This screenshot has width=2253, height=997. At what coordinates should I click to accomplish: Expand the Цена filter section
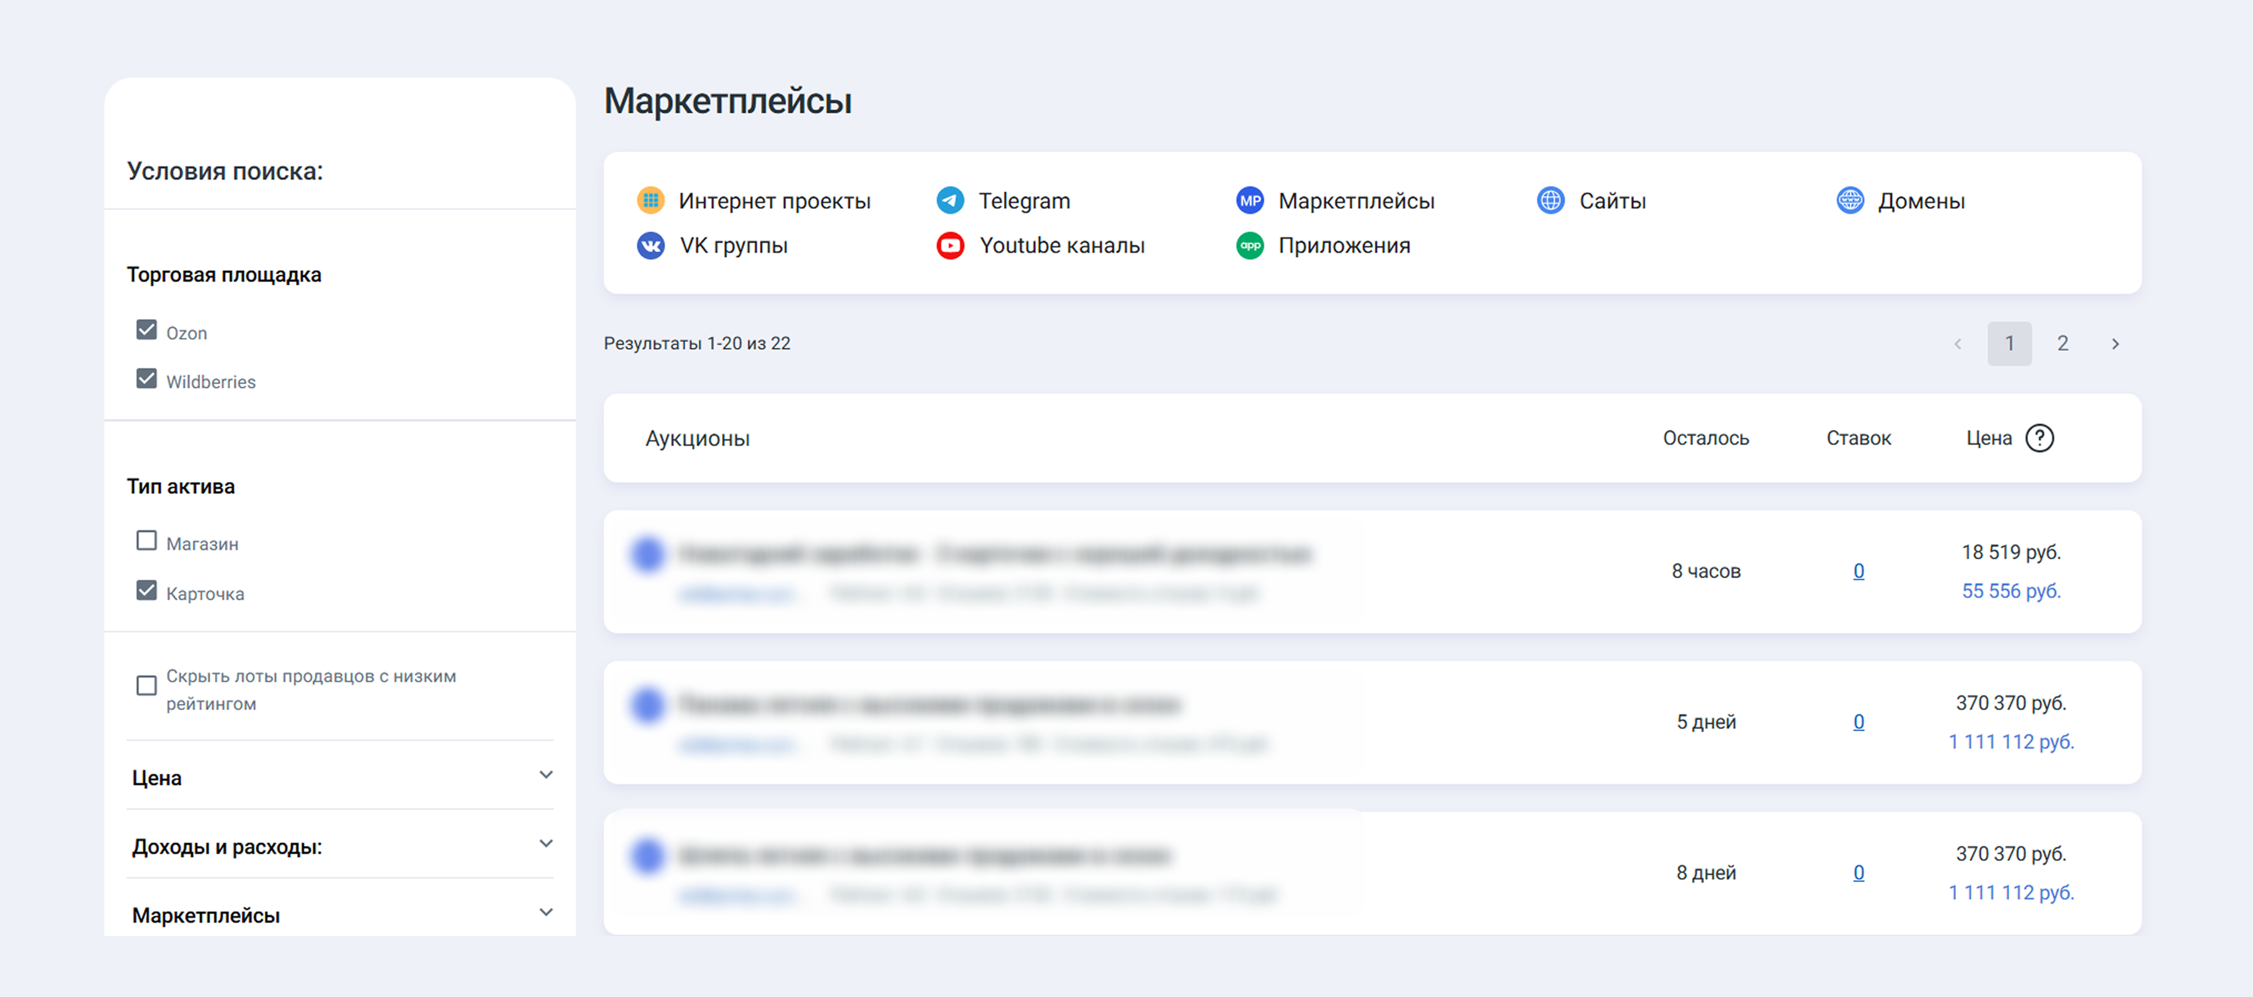(545, 775)
